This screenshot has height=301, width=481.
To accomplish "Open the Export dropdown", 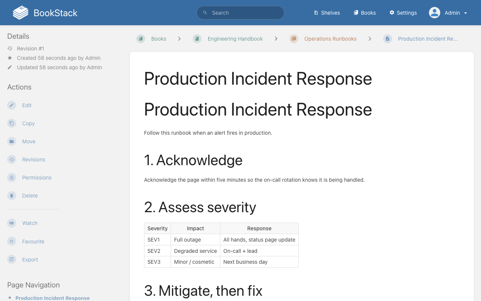I will pyautogui.click(x=30, y=260).
